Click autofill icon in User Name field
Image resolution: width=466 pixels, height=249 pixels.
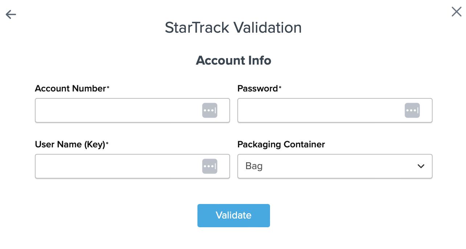tap(209, 166)
